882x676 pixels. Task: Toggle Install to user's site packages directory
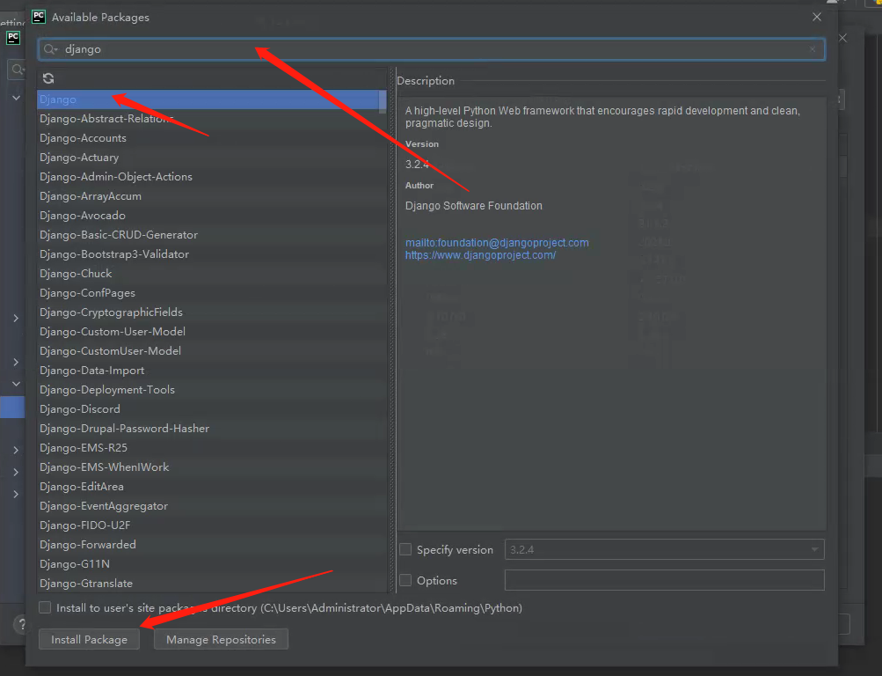[x=45, y=607]
